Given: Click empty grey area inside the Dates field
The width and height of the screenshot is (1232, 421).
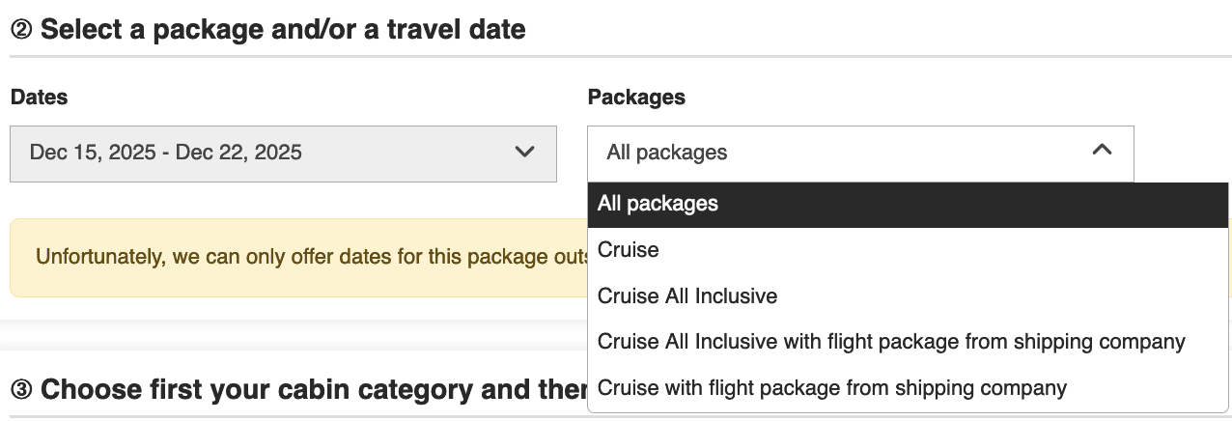Looking at the screenshot, I should point(406,153).
